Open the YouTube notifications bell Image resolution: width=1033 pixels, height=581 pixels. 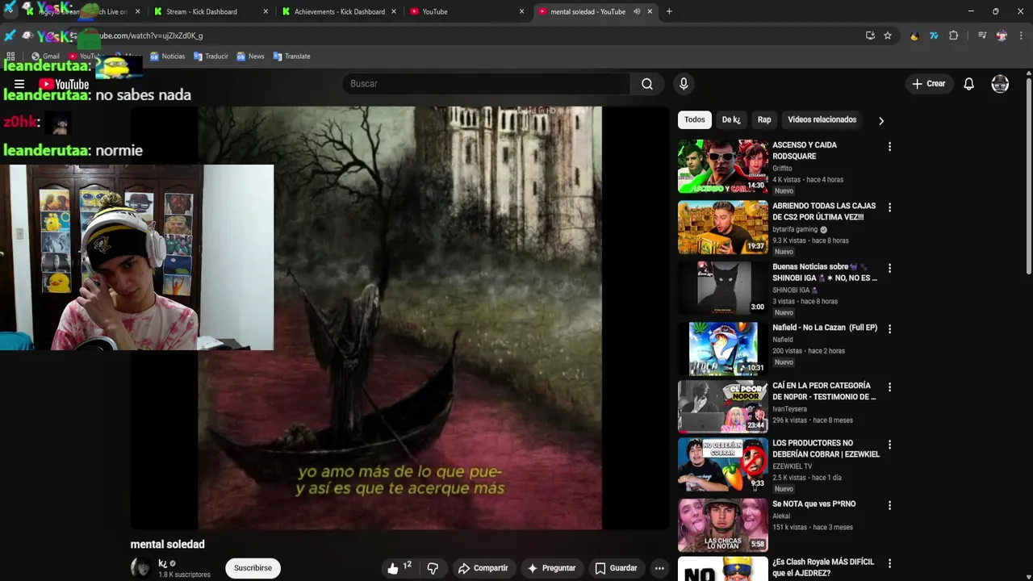point(969,84)
